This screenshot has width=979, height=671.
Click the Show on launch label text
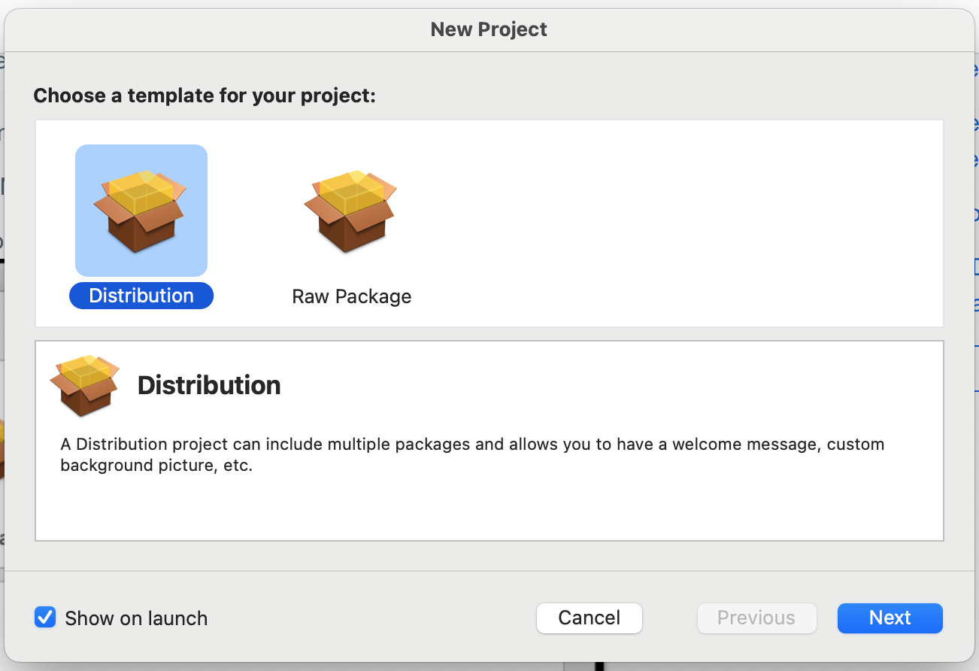[136, 618]
